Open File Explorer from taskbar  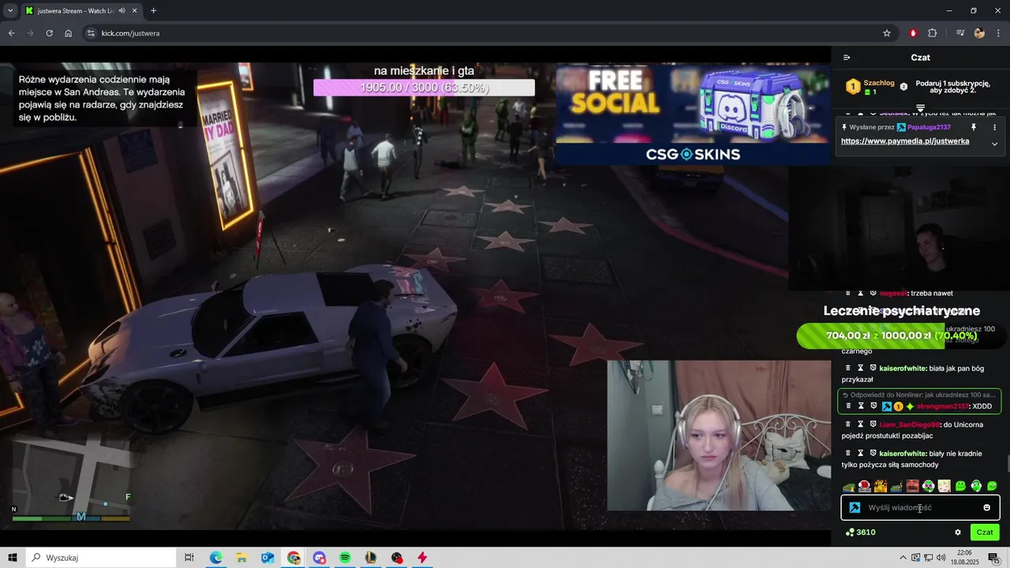(241, 558)
